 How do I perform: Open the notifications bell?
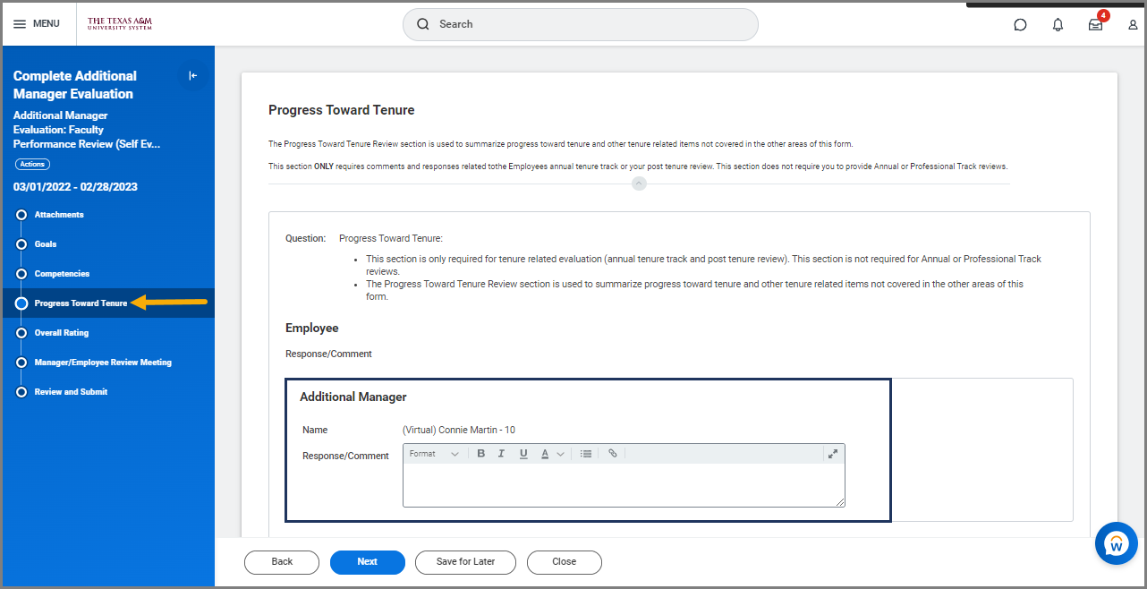click(x=1058, y=25)
